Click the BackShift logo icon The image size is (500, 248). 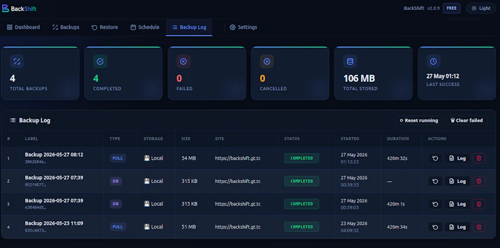pyautogui.click(x=6, y=8)
